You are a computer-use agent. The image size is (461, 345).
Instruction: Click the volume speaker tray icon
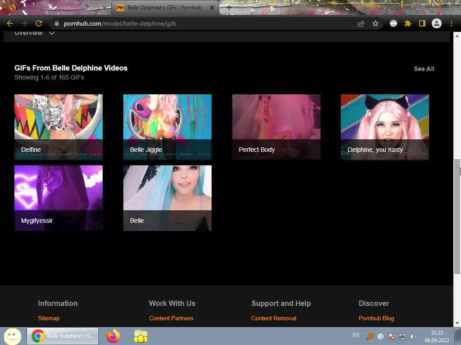click(413, 336)
